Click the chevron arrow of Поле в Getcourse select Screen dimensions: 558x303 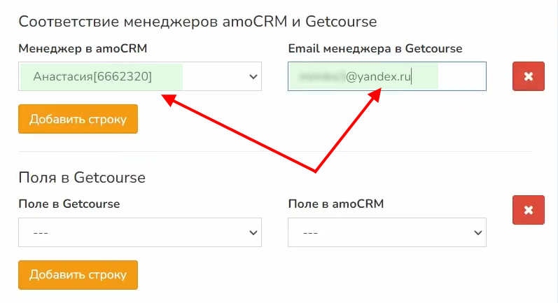pyautogui.click(x=253, y=232)
